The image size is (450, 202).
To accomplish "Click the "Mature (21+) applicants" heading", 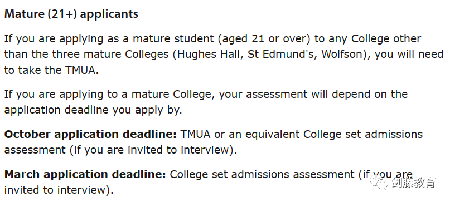I will click(x=71, y=14).
